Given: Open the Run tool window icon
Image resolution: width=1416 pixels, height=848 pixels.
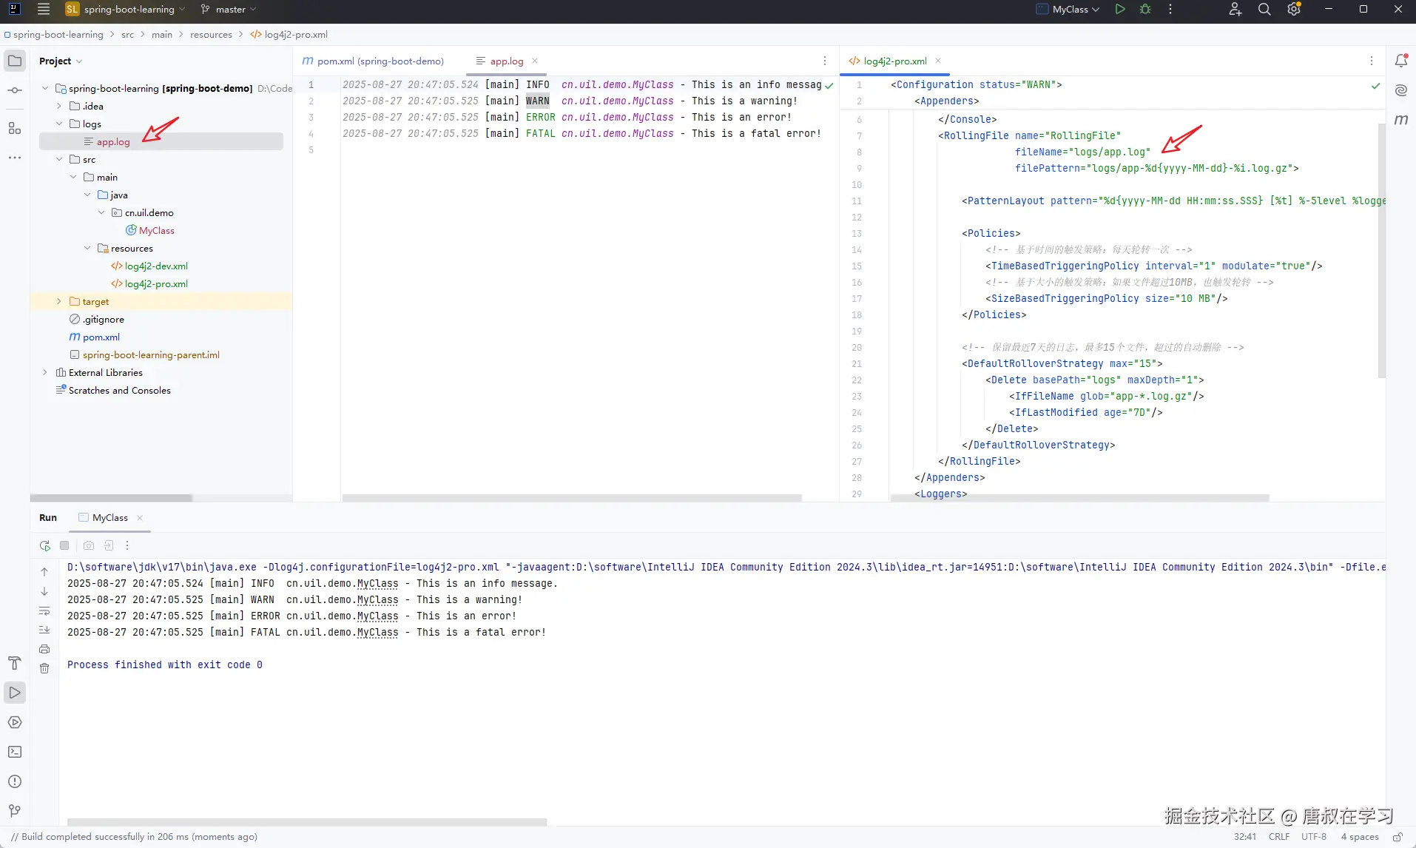Looking at the screenshot, I should [15, 693].
